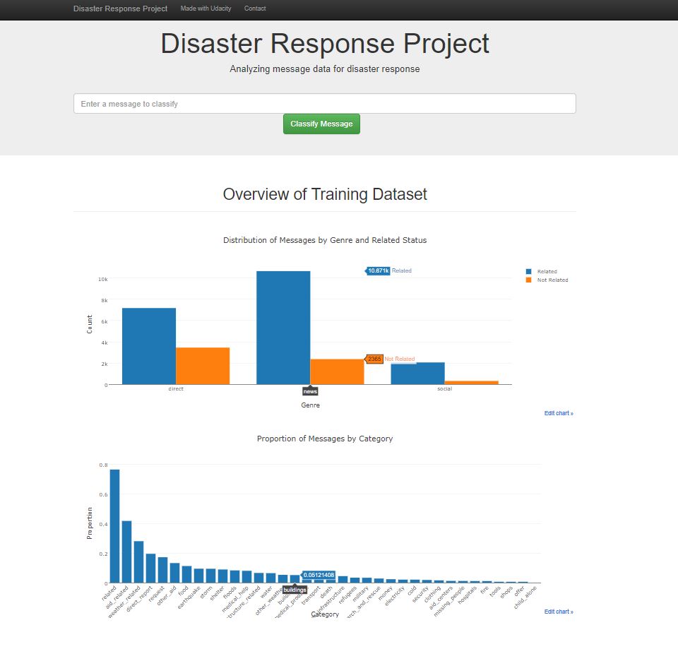The width and height of the screenshot is (678, 661).
Task: Click the blue Related bar for news
Action: [283, 328]
